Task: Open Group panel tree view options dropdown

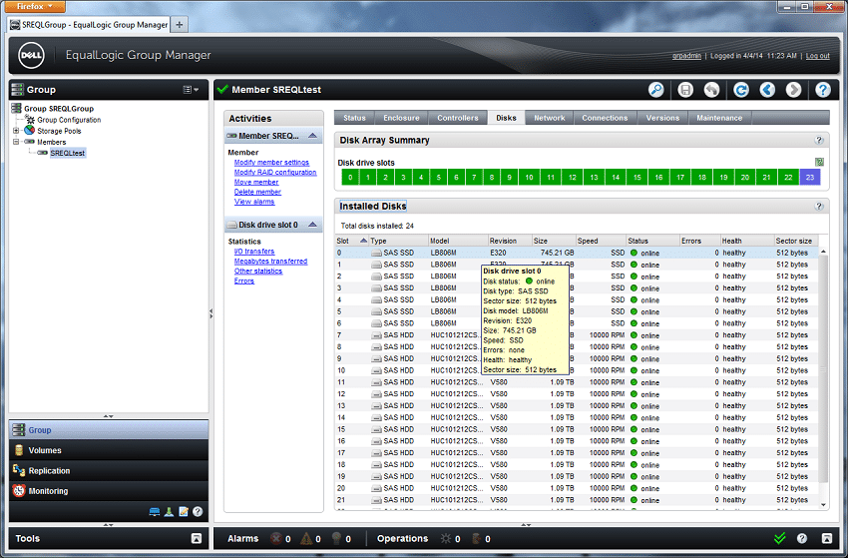Action: pyautogui.click(x=191, y=90)
